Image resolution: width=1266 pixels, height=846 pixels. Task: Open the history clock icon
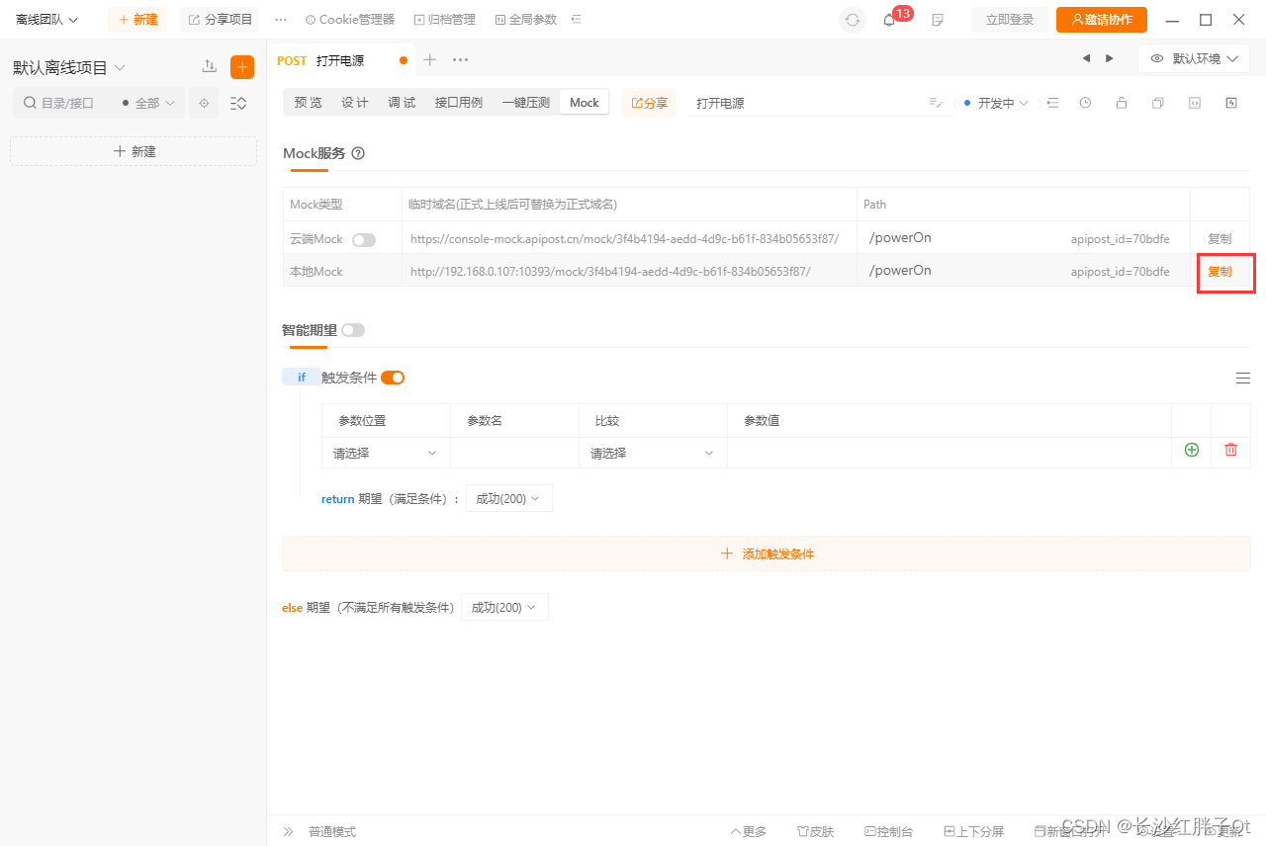click(1085, 103)
